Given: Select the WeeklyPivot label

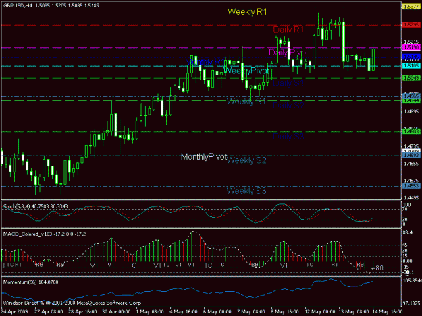Looking at the screenshot, I should point(246,71).
